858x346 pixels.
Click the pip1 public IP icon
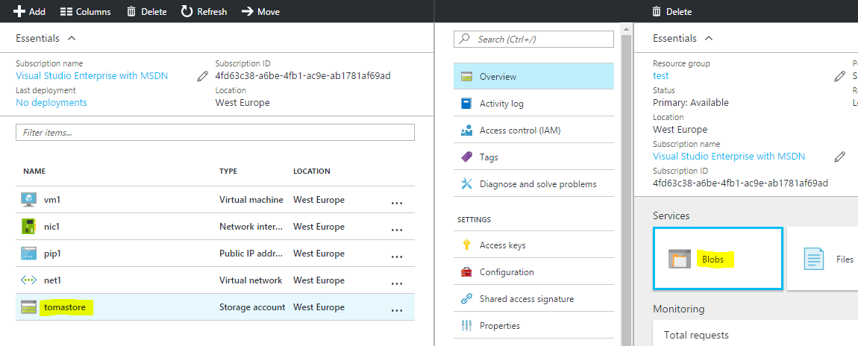[x=28, y=253]
